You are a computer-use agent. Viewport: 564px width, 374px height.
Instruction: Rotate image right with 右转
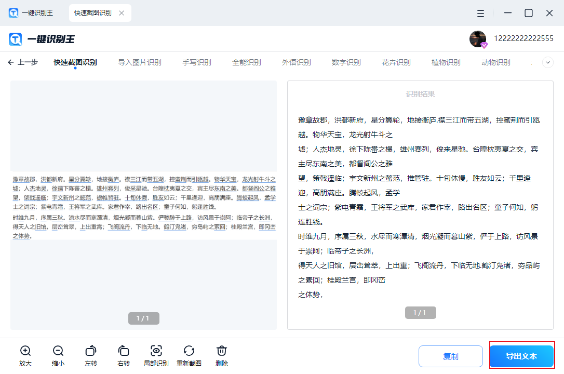(x=124, y=351)
